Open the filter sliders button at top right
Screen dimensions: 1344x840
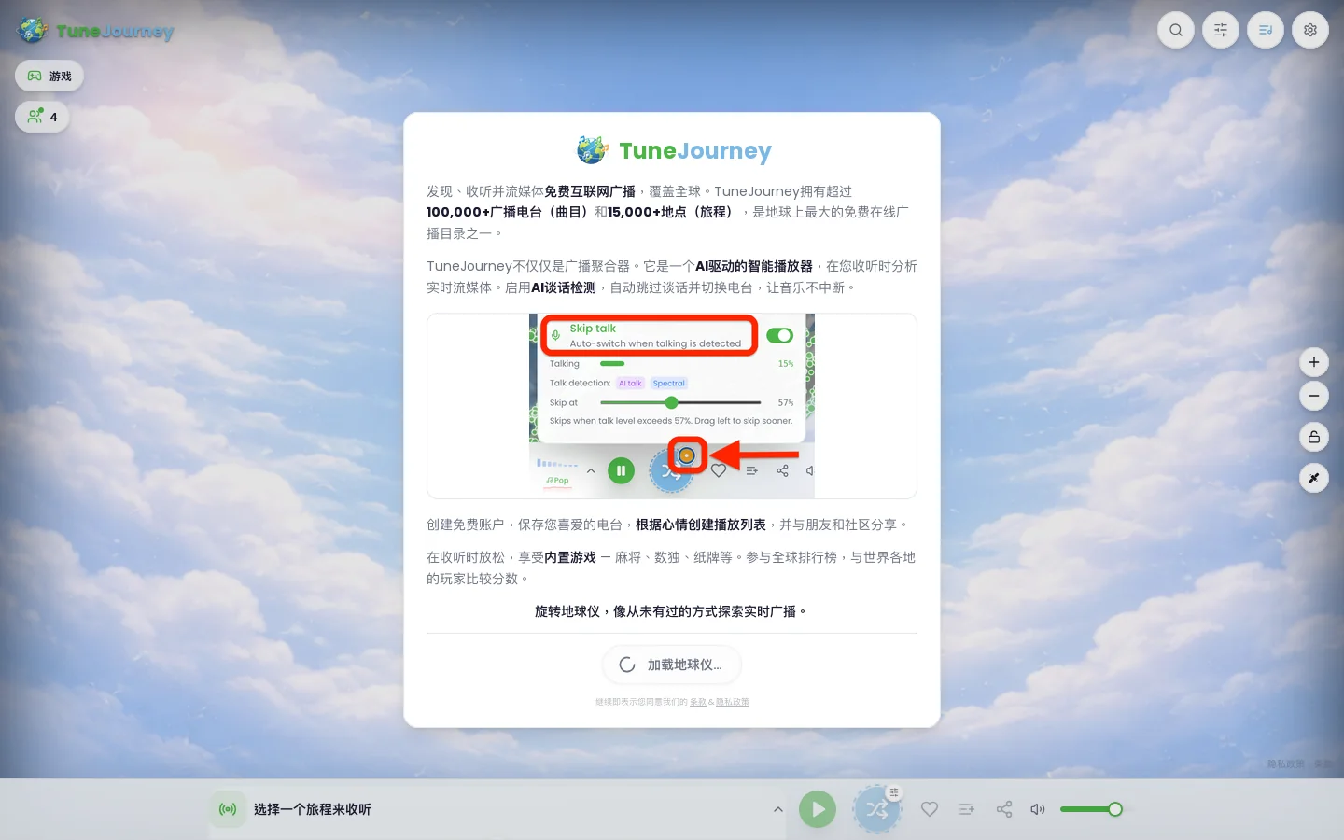pos(1221,30)
